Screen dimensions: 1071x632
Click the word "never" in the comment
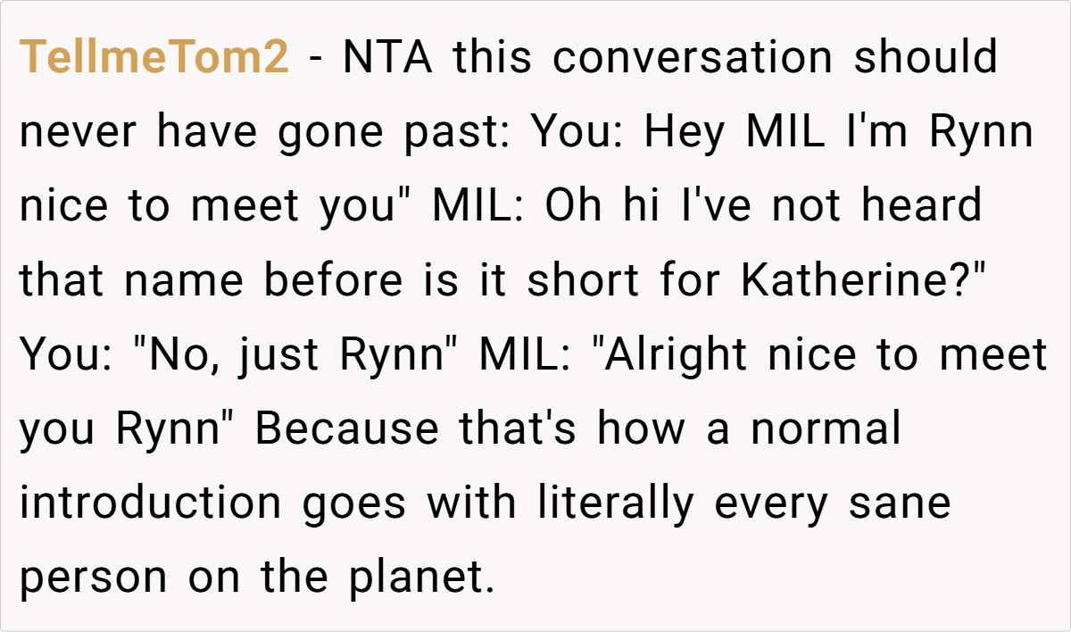[79, 133]
